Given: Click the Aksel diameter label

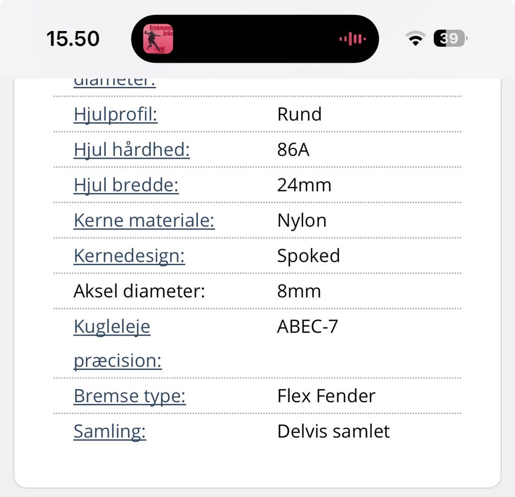Looking at the screenshot, I should [139, 291].
